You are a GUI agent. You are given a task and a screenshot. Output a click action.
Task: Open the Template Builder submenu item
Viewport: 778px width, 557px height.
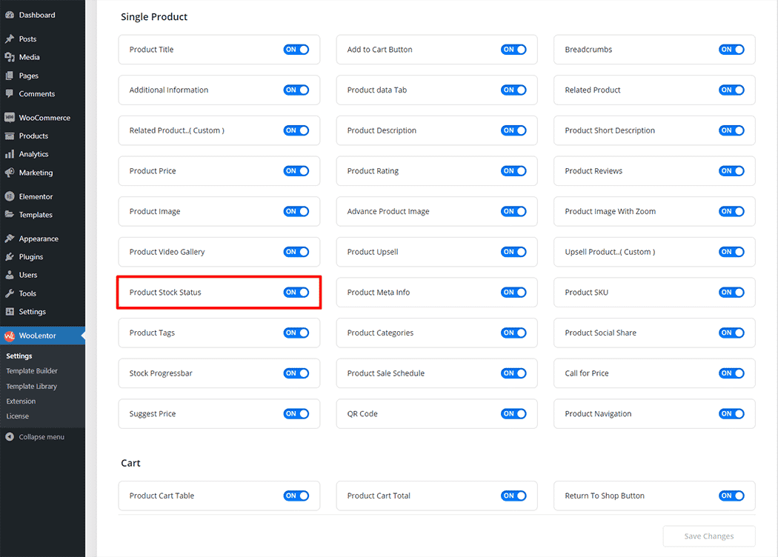32,371
